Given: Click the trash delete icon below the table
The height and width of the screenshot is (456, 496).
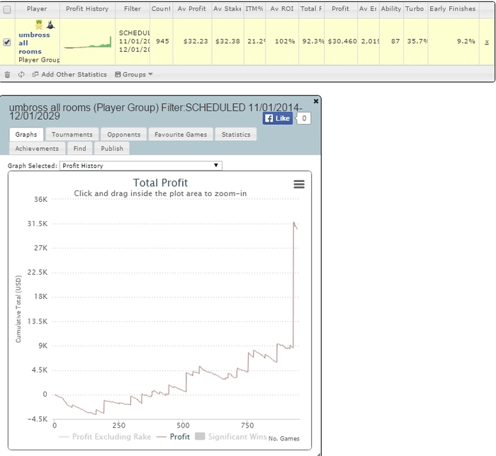Looking at the screenshot, I should 7,74.
